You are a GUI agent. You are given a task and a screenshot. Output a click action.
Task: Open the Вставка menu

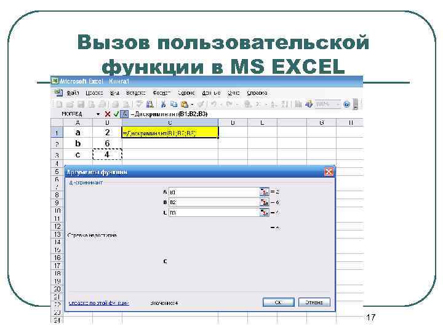135,93
